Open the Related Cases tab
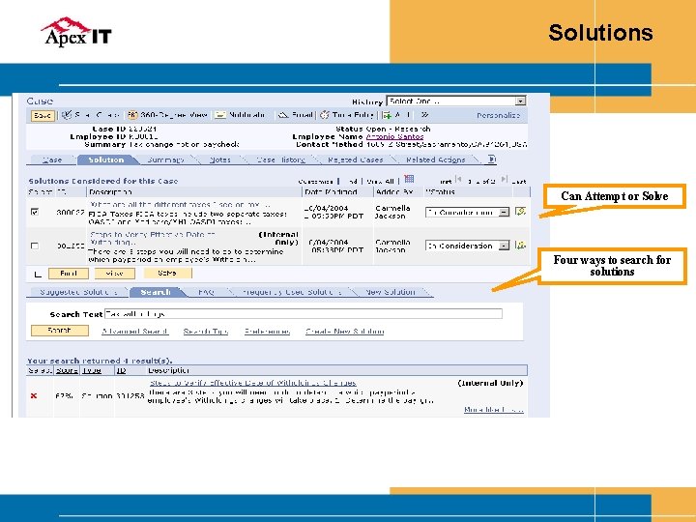Screen dimensions: 696x522 (x=355, y=159)
